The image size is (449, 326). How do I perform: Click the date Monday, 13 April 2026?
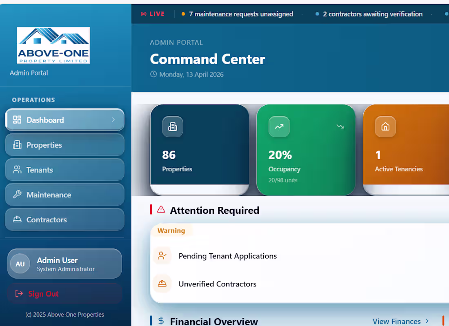click(191, 74)
